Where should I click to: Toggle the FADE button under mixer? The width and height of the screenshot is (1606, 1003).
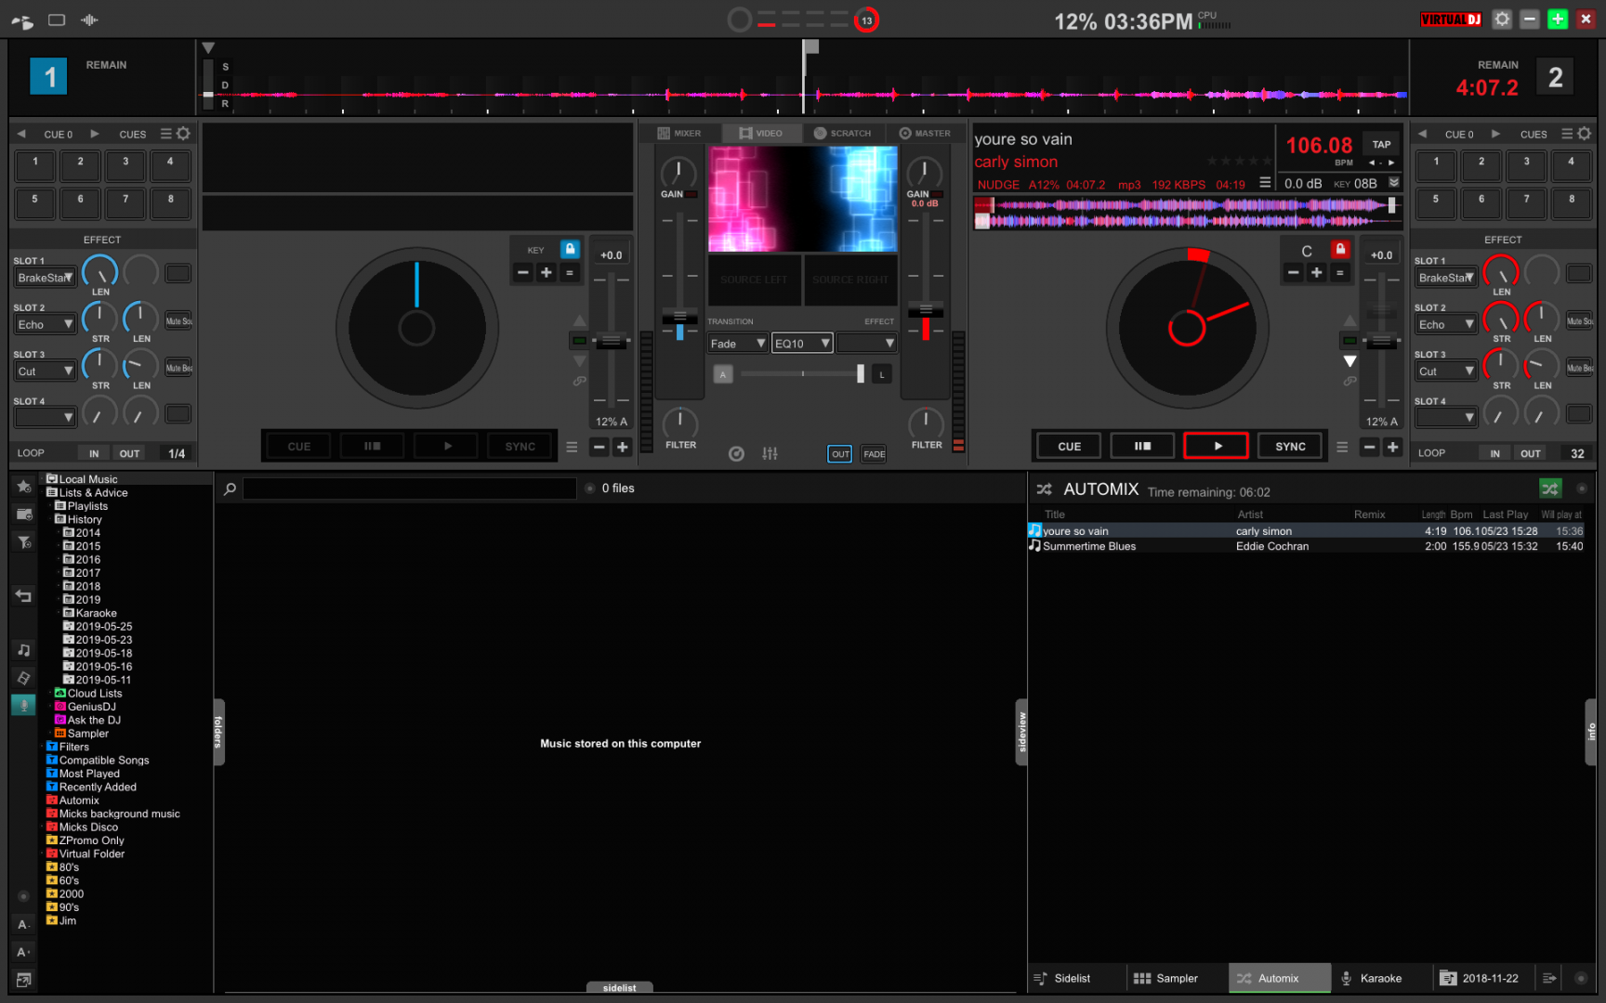pyautogui.click(x=874, y=454)
